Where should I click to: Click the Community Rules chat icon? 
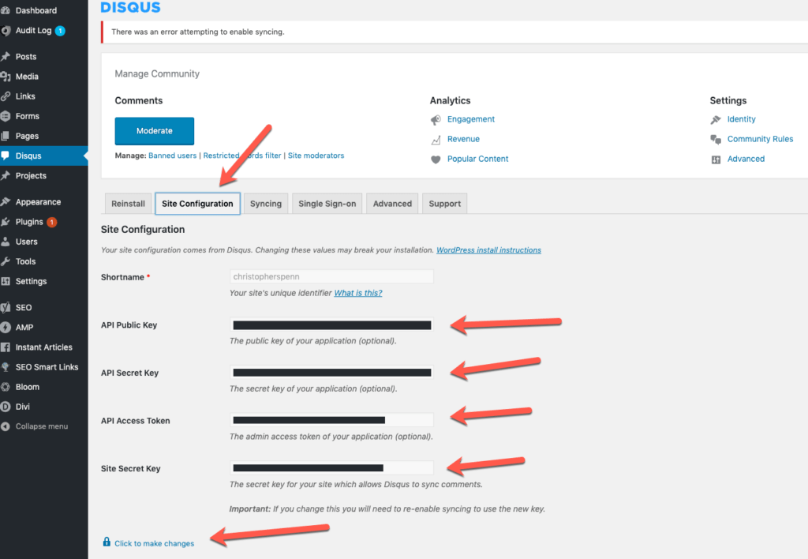pos(716,140)
